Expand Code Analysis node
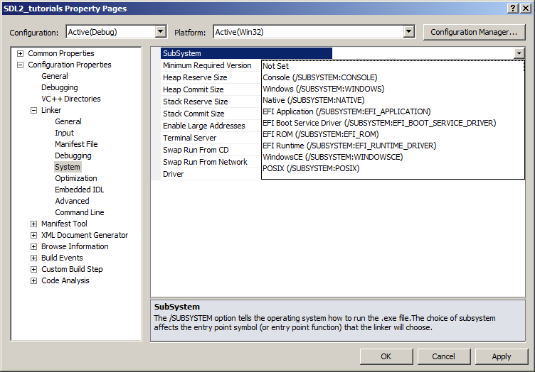 pyautogui.click(x=33, y=281)
